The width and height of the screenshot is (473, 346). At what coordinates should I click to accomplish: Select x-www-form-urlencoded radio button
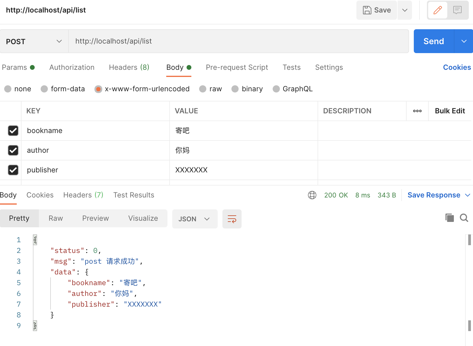(x=98, y=89)
